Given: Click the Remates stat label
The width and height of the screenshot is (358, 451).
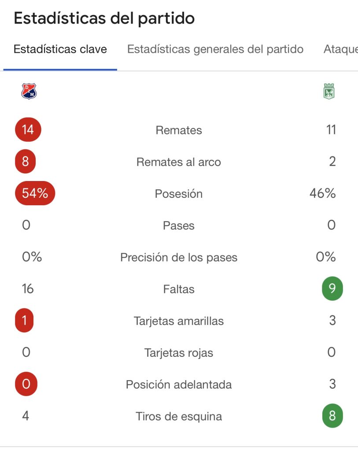Looking at the screenshot, I should coord(179,130).
